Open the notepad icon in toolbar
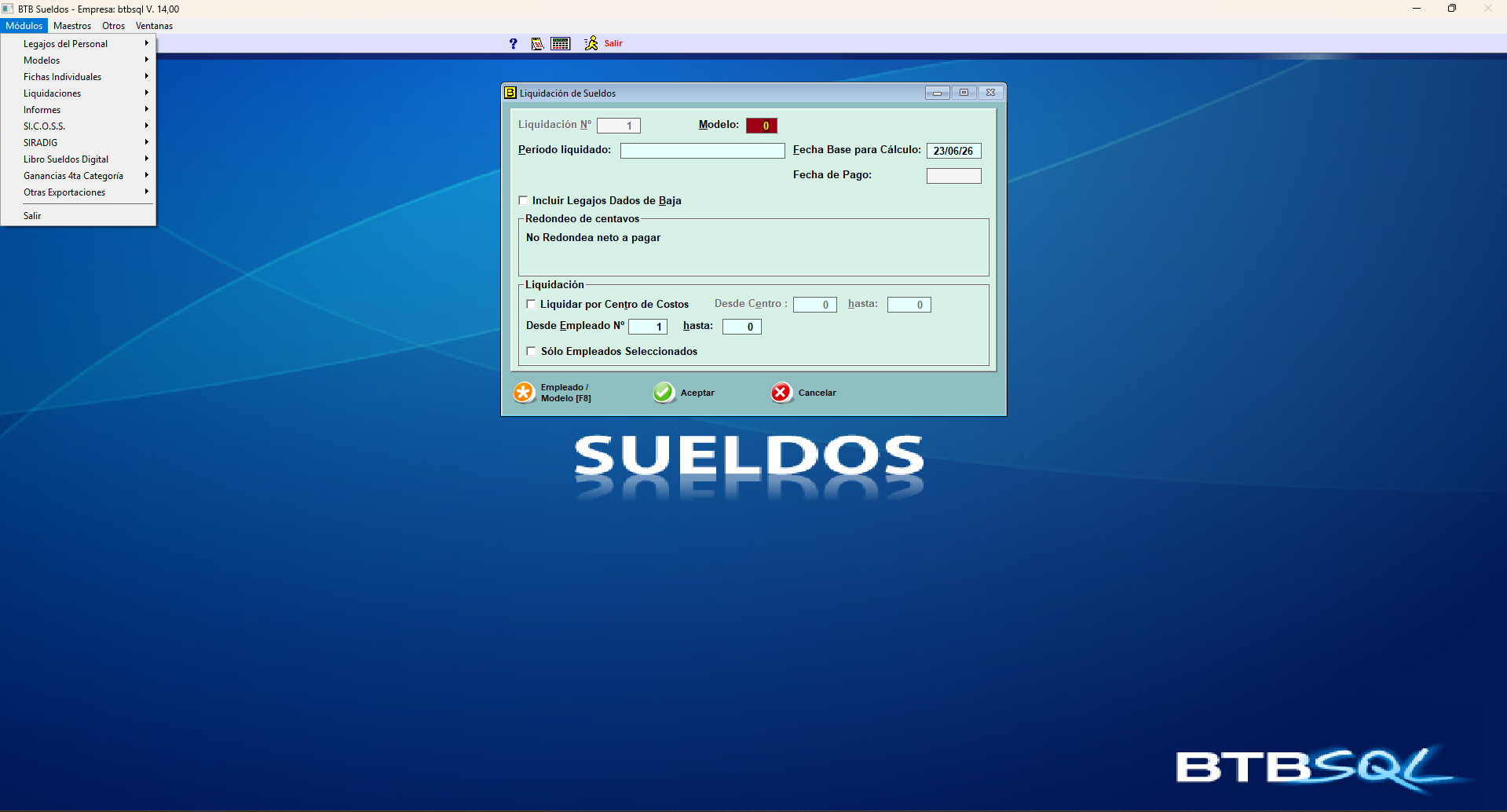 click(x=537, y=44)
